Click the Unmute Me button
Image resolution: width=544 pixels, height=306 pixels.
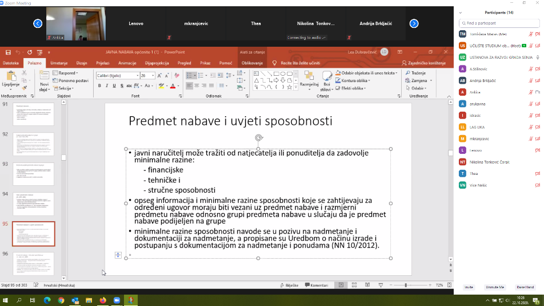click(494, 288)
